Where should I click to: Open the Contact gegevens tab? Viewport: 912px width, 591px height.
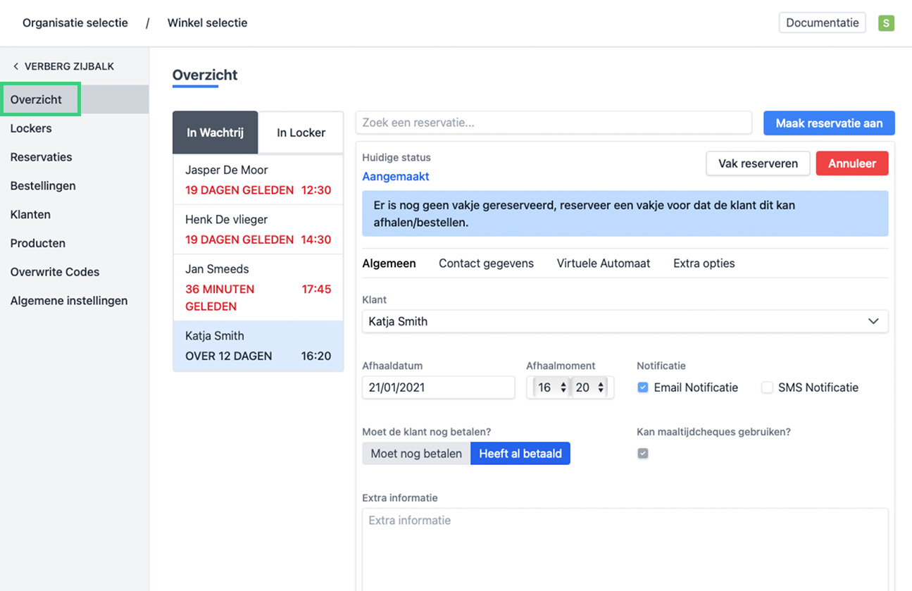[486, 263]
